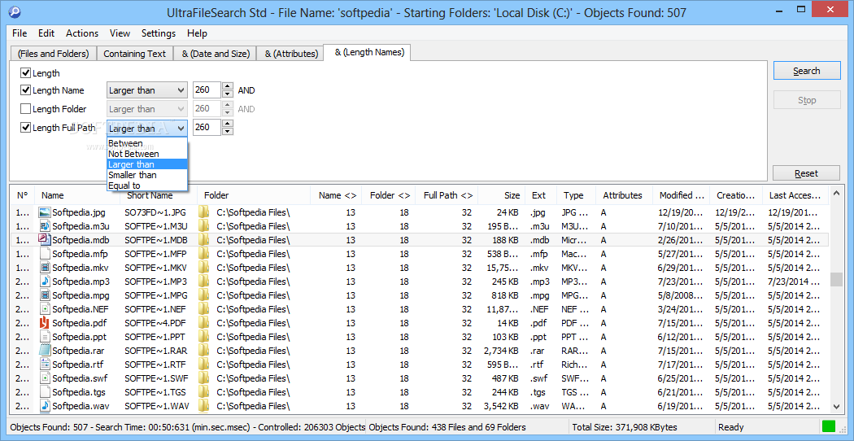Click folder icon in the Softpedia.jpg row

pyautogui.click(x=203, y=212)
